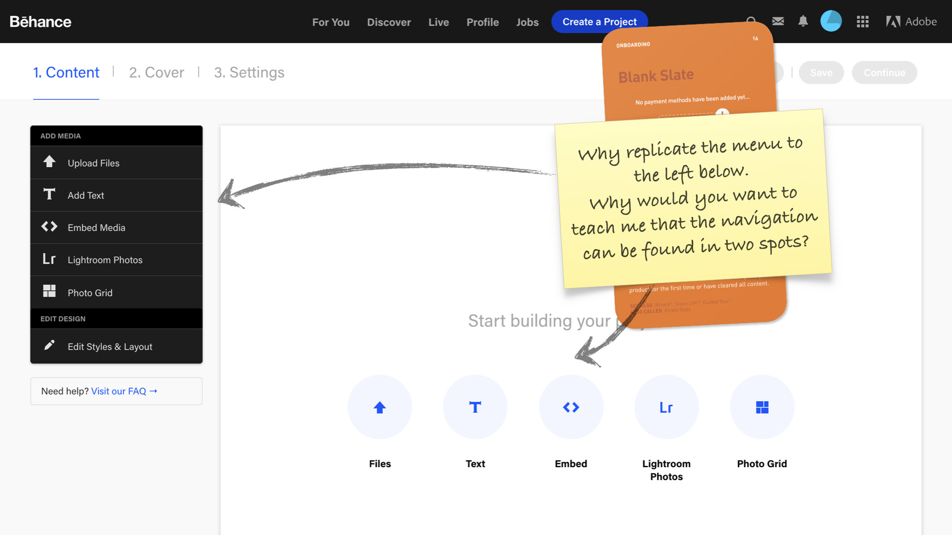
Task: Click the Photo Grid circle icon
Action: coord(762,407)
